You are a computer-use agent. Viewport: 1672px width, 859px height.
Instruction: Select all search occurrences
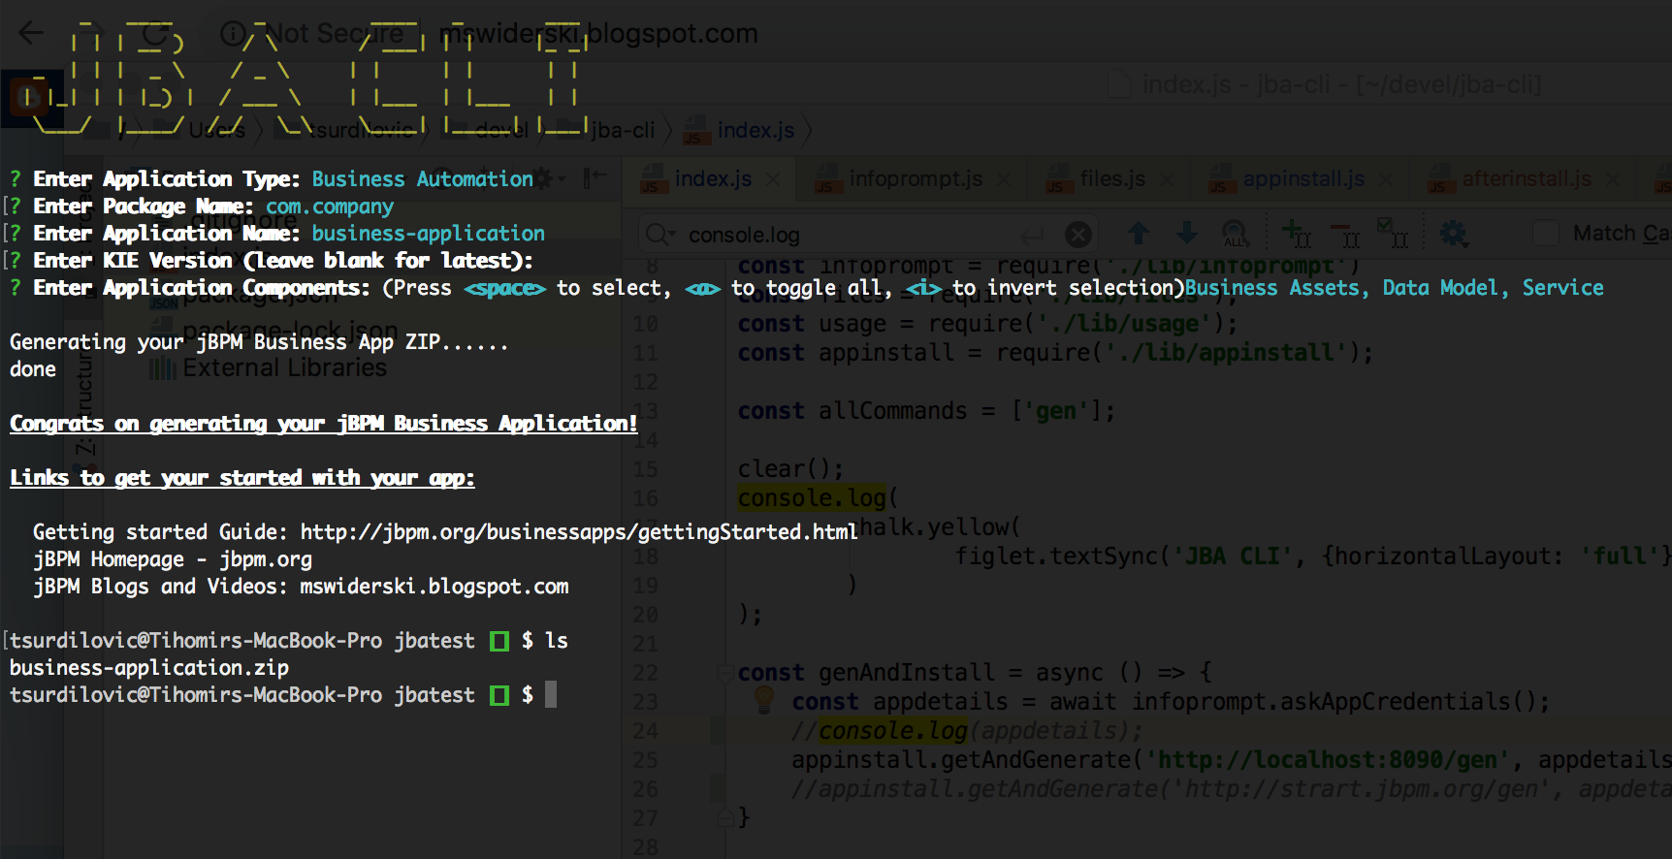click(x=1393, y=234)
